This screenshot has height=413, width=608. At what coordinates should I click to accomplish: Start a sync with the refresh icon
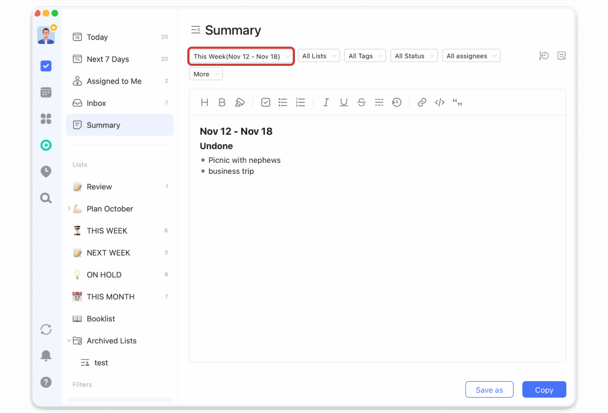coord(46,329)
